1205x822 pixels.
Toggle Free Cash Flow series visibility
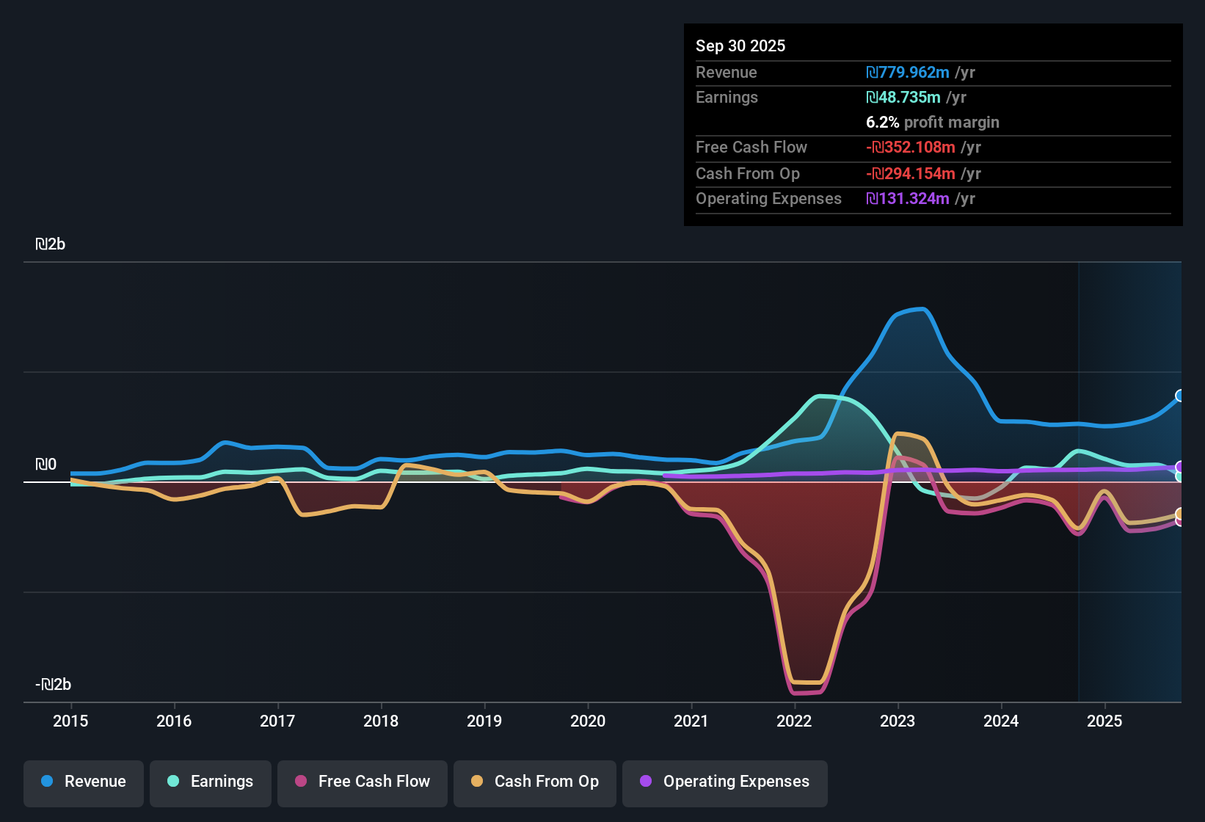click(x=362, y=782)
